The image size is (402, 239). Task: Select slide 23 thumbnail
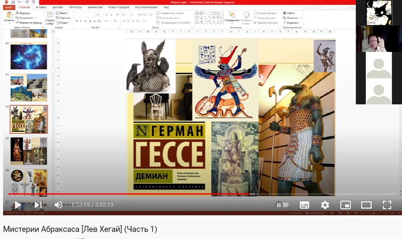(29, 87)
